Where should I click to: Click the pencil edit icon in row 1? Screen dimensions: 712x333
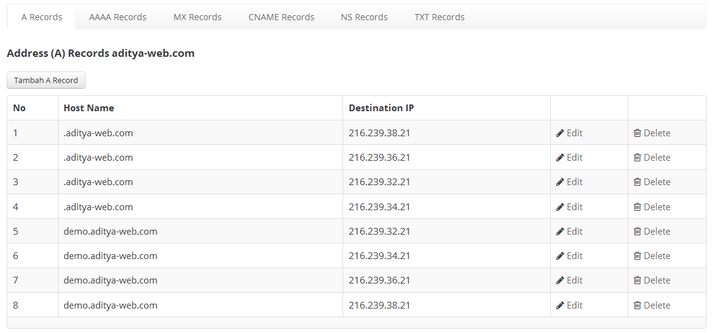560,133
